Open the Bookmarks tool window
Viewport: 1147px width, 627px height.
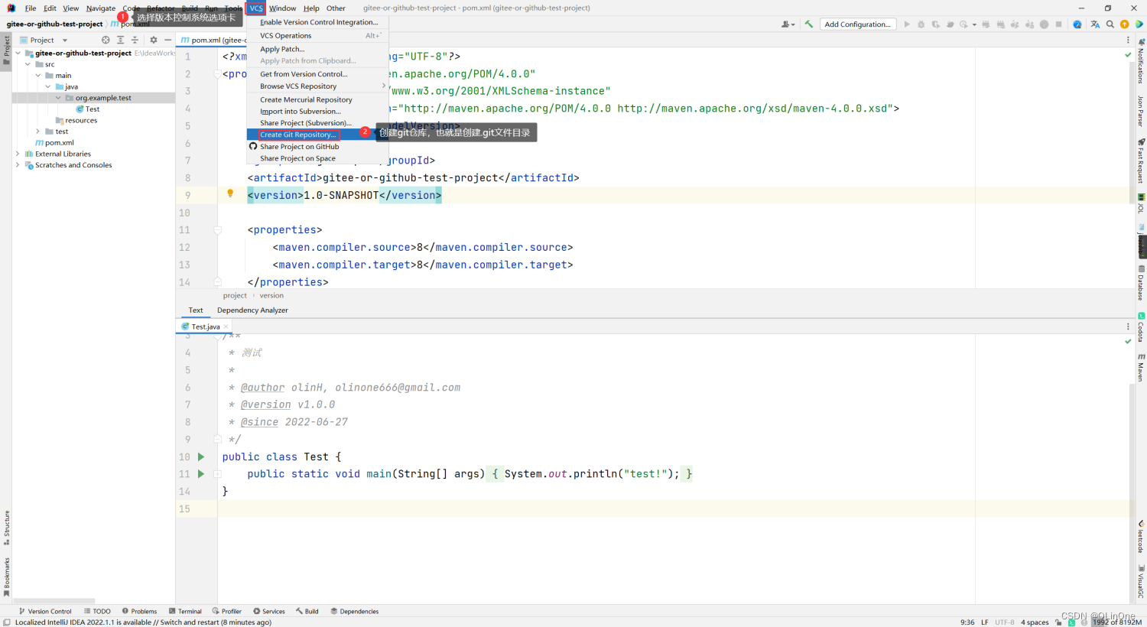click(x=6, y=577)
